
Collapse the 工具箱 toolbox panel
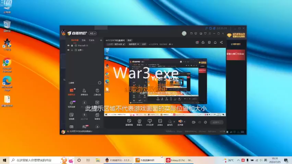[100, 83]
